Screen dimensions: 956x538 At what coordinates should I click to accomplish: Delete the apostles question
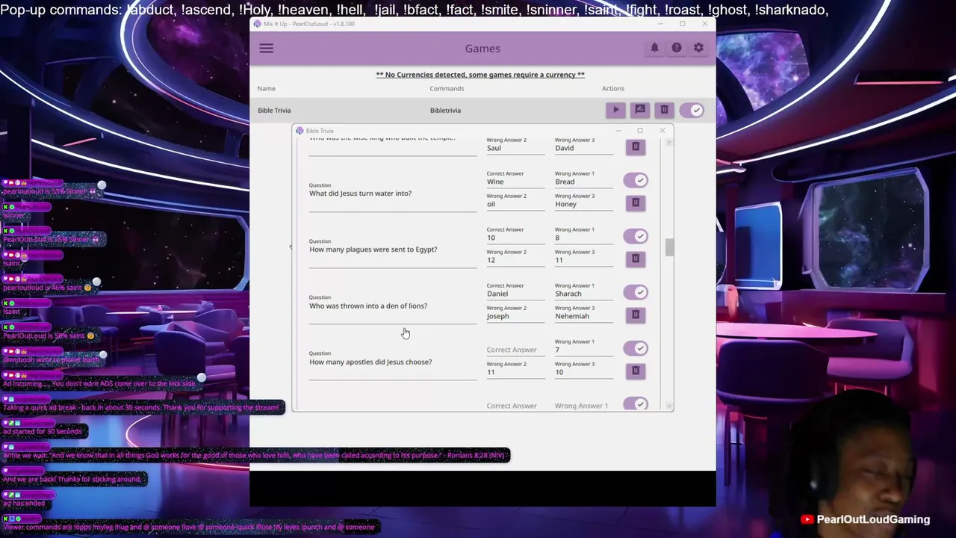(x=636, y=371)
